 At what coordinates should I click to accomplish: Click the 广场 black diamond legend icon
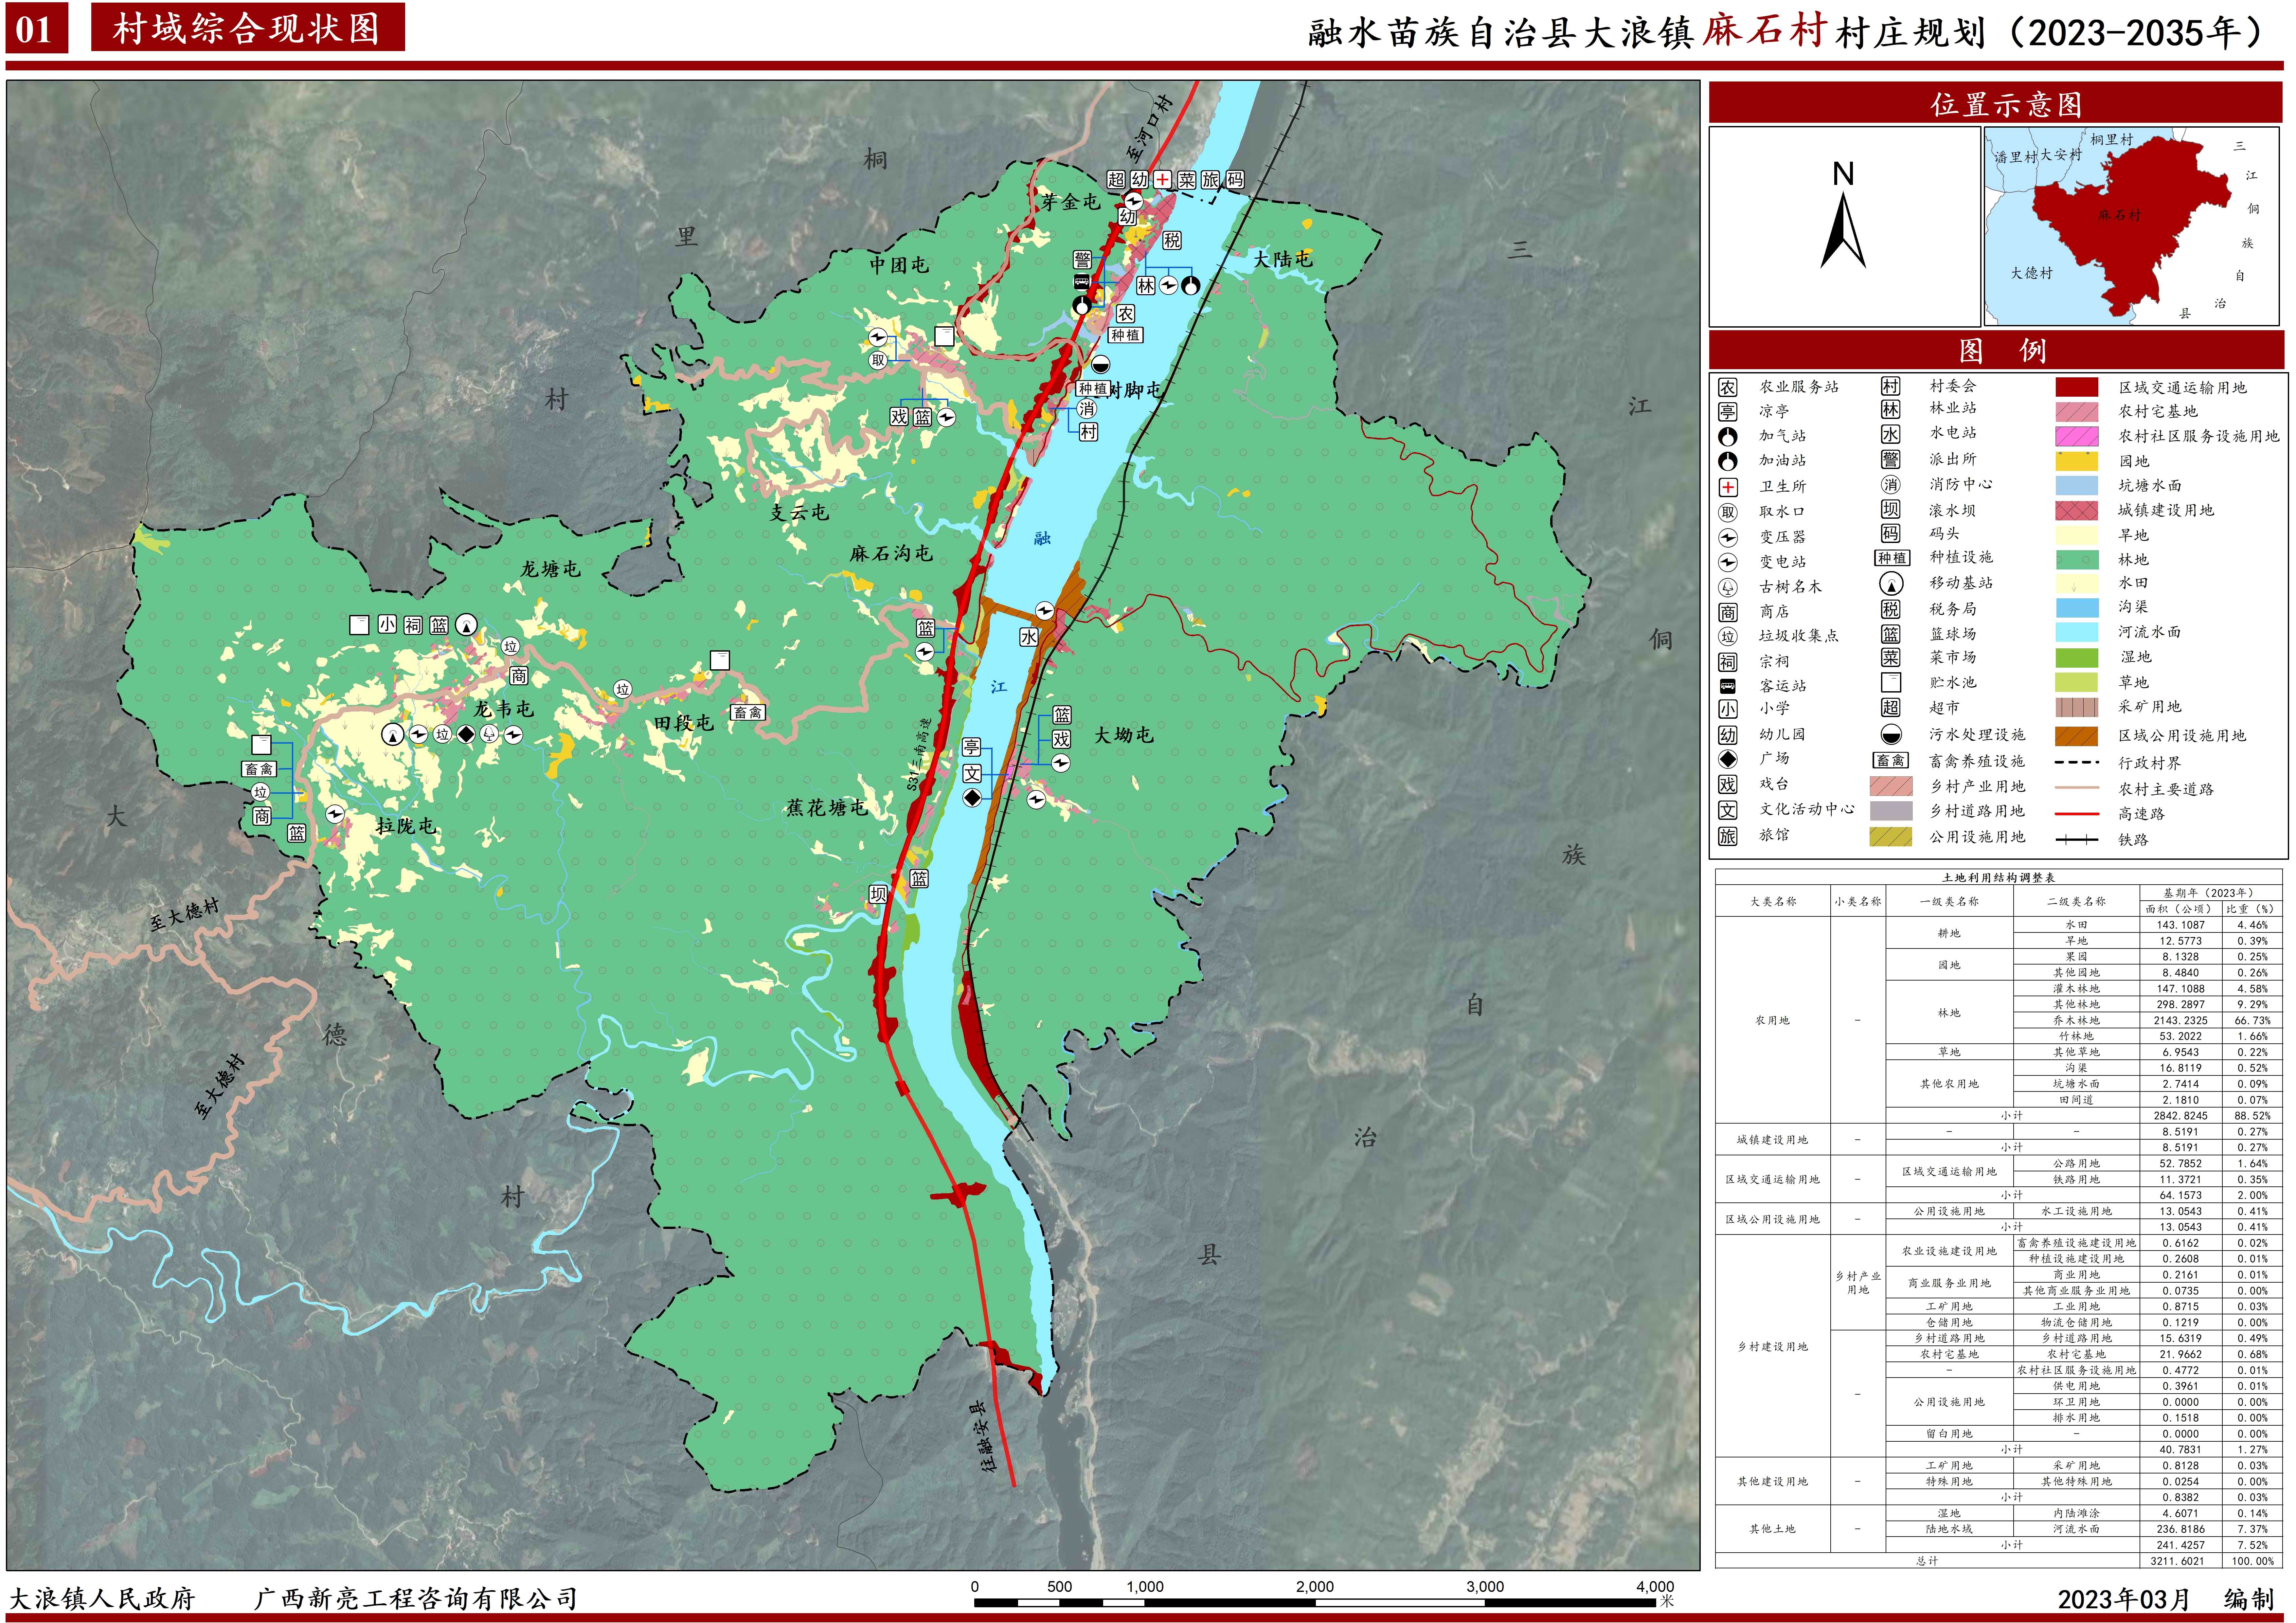[1728, 759]
